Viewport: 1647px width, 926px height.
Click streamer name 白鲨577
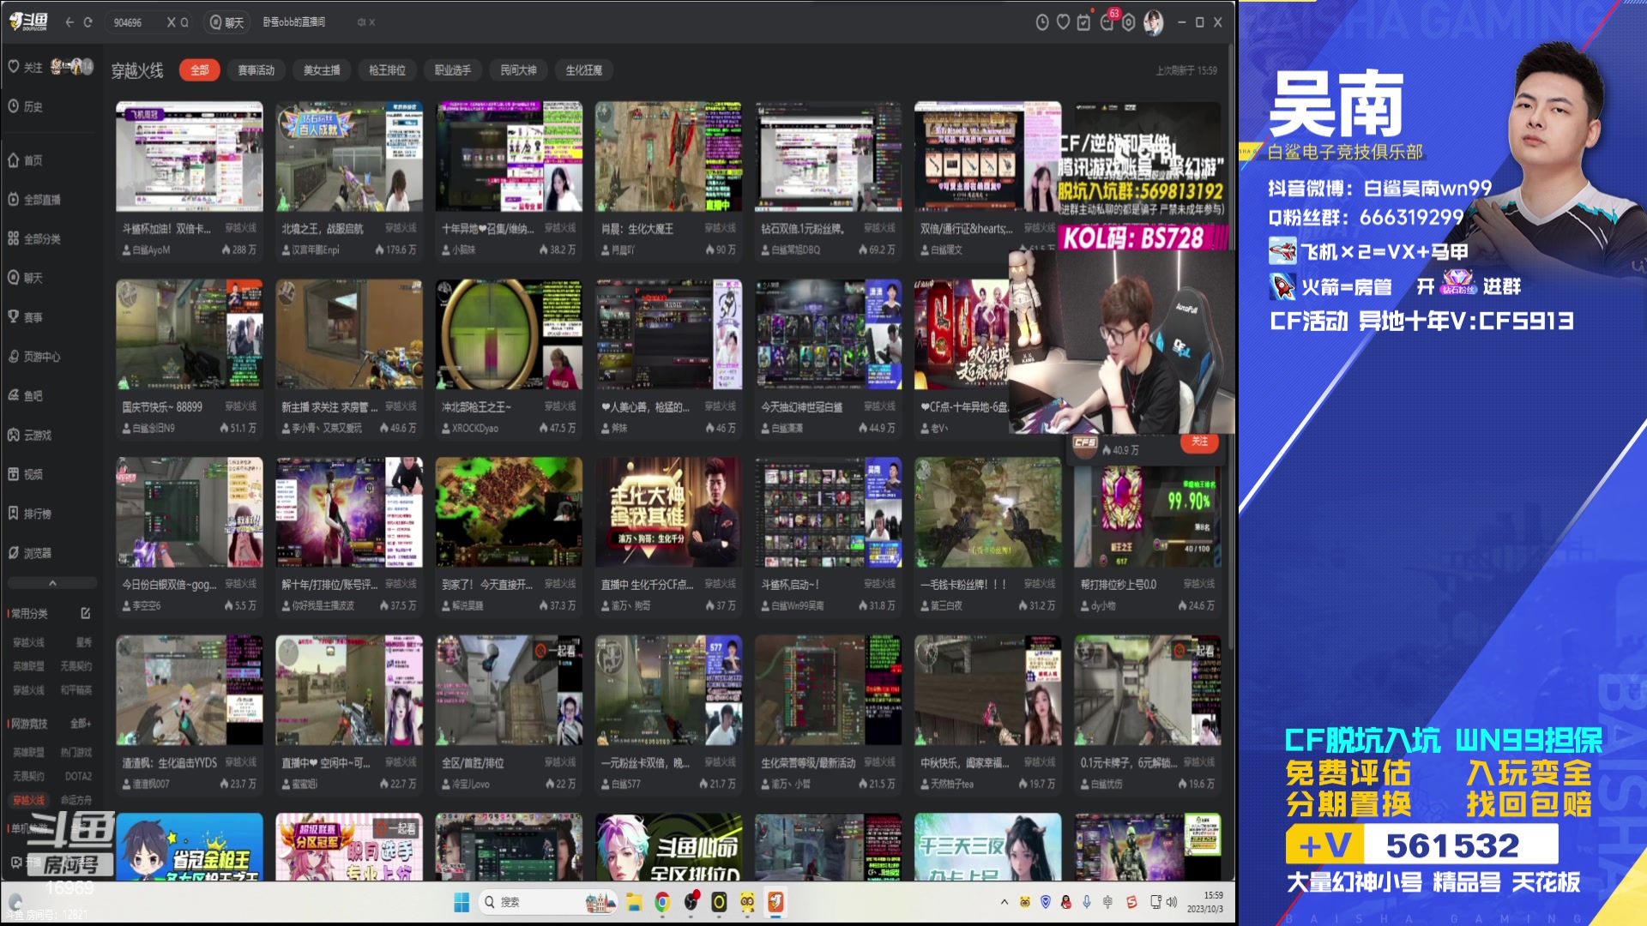625,784
